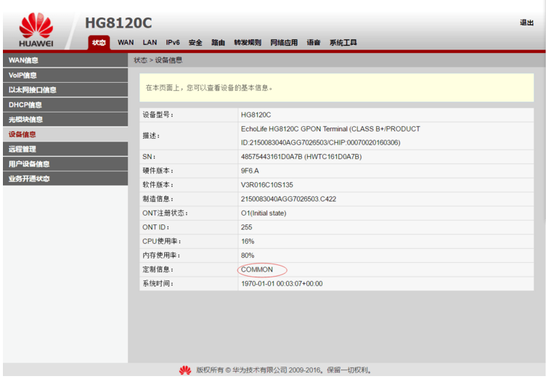
Task: Open DHCP信息 in the sidebar
Action: pyautogui.click(x=65, y=105)
